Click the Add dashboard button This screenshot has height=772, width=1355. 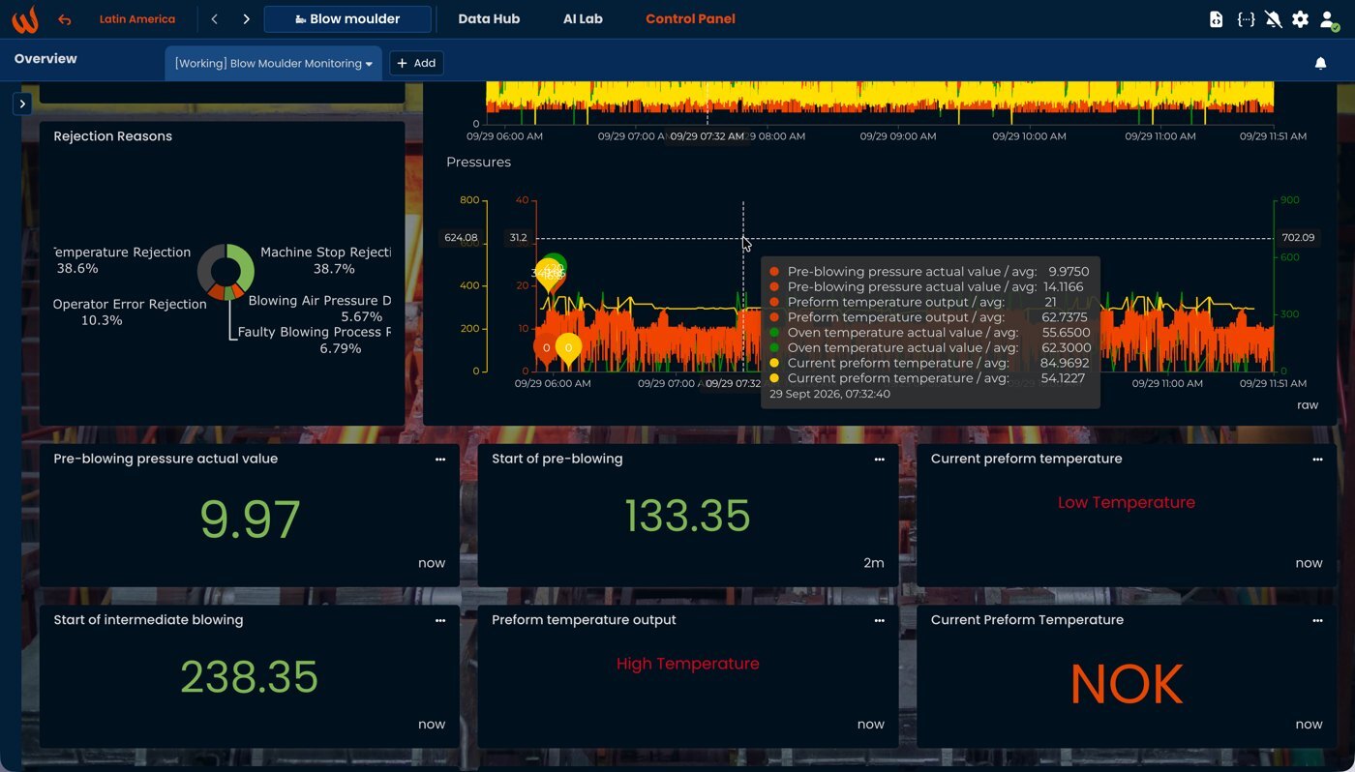point(416,63)
